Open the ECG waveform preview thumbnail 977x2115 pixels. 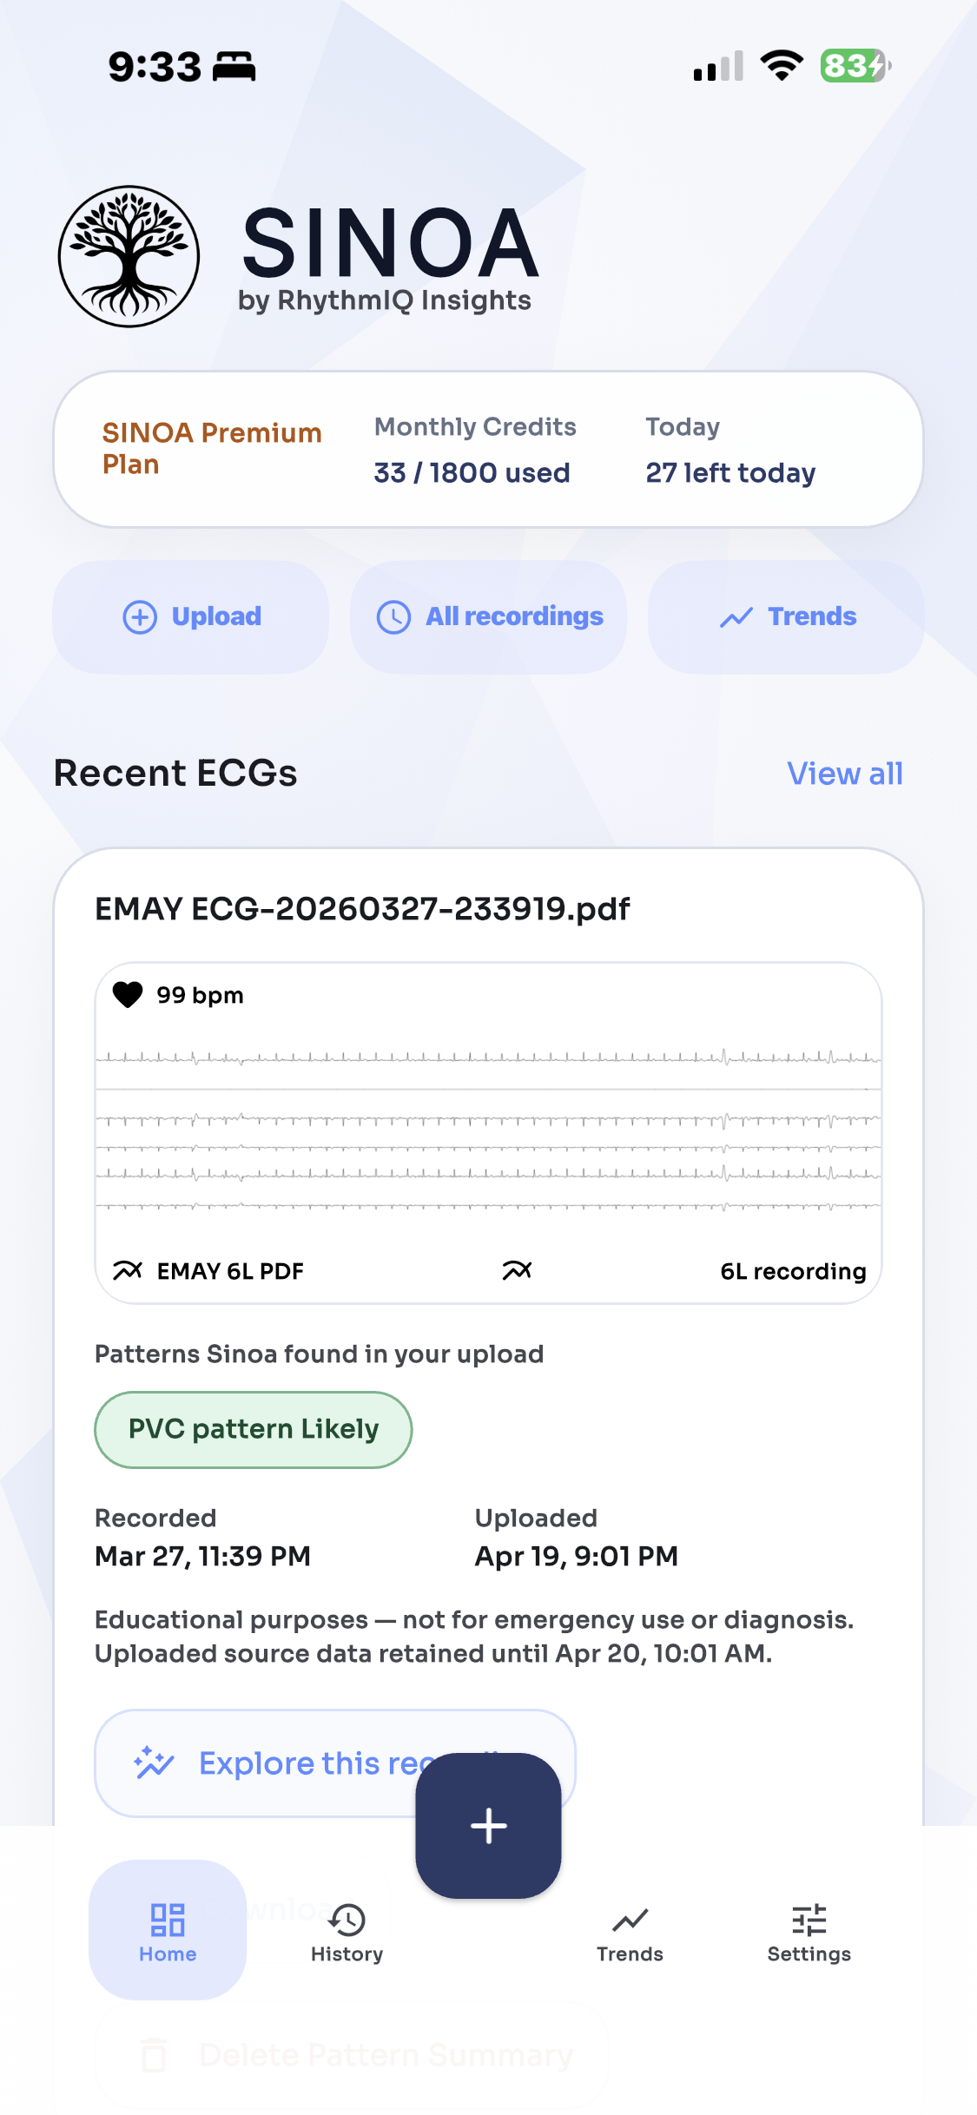coord(488,1129)
